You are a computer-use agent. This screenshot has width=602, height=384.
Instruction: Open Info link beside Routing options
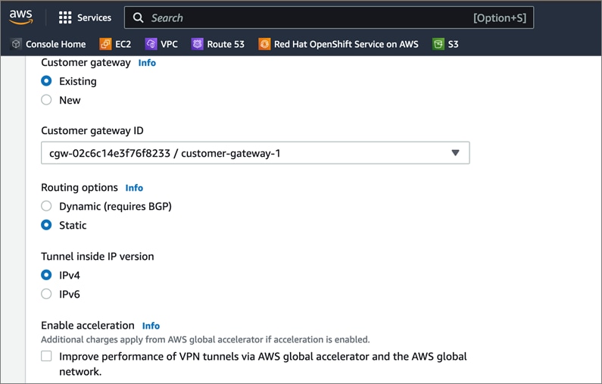[x=134, y=188]
